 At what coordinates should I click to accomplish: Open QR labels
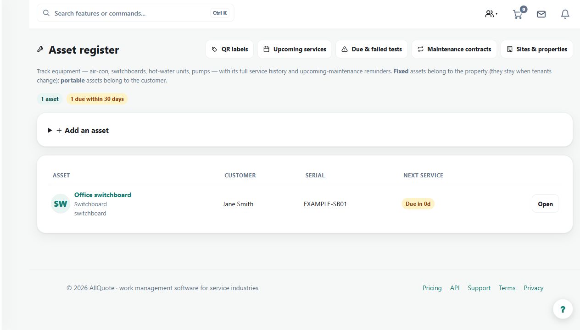coord(229,49)
